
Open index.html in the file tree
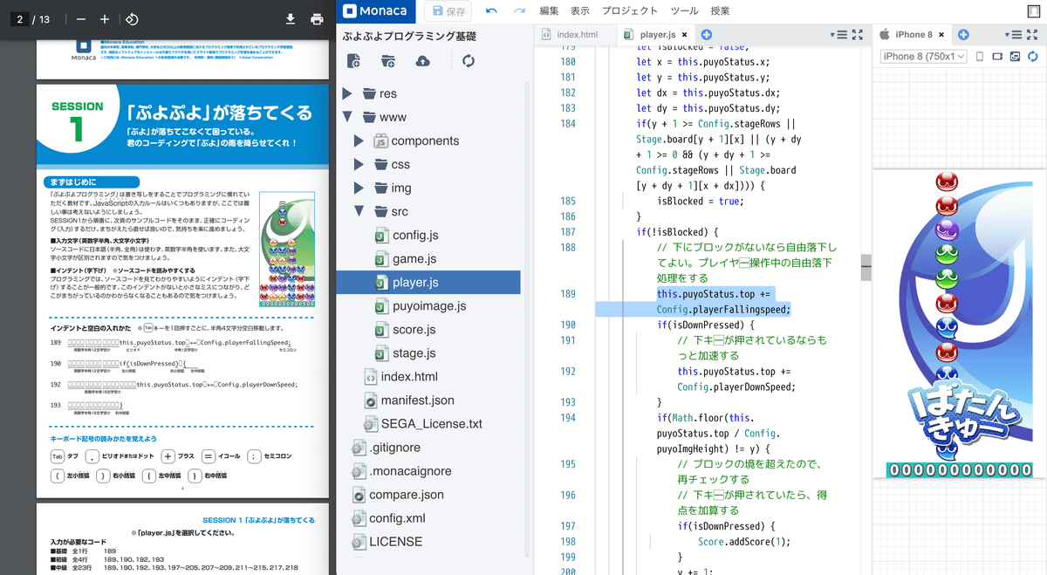click(x=409, y=377)
